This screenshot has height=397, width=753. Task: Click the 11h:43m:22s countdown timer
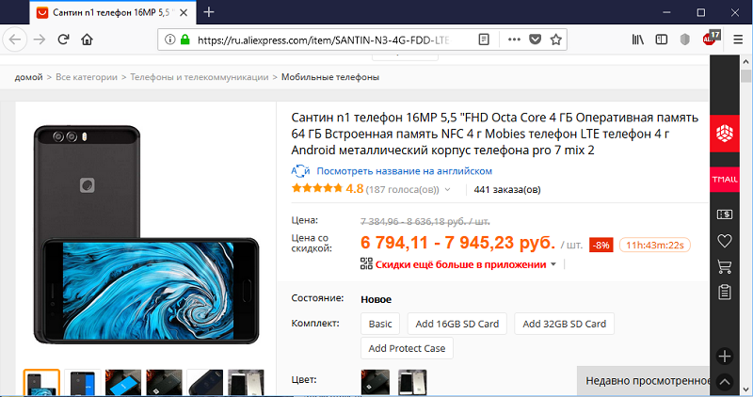tap(654, 245)
